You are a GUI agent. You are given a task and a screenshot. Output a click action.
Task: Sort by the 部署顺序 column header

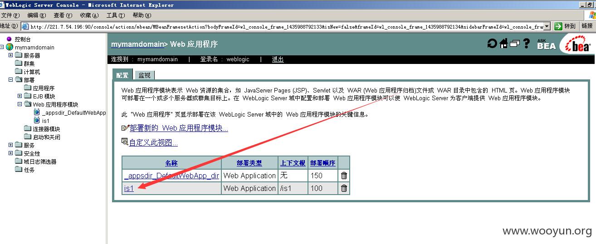point(322,163)
